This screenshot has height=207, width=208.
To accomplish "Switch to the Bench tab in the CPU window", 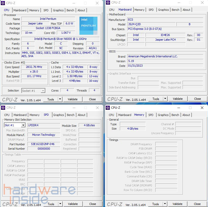I will 70,10.
